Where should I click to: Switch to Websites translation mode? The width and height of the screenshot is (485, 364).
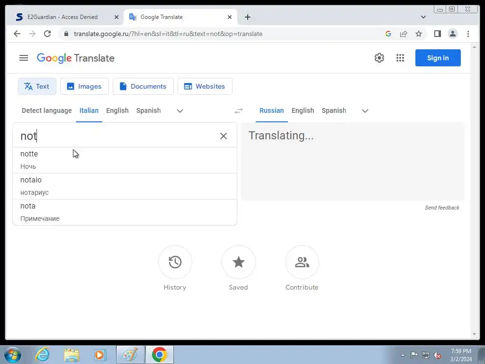coord(205,86)
